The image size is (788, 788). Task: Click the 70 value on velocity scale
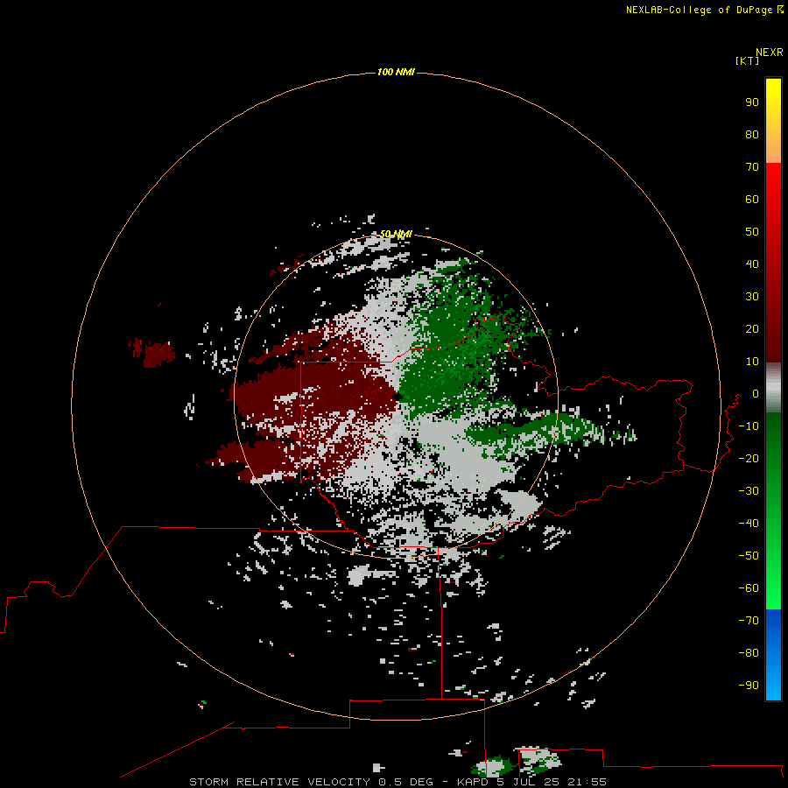coord(752,167)
